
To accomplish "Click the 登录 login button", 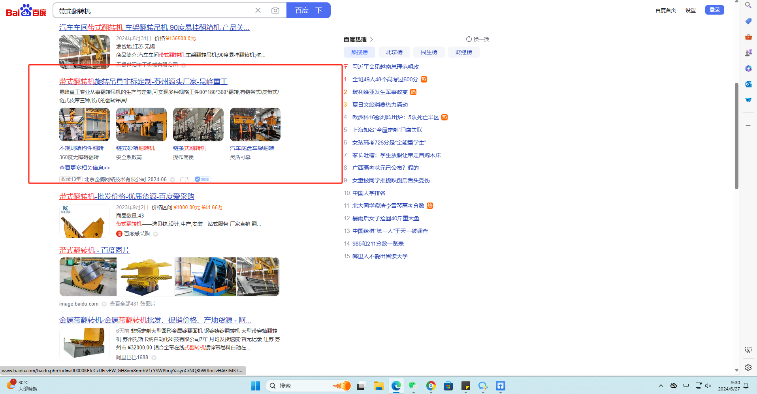I will 714,10.
